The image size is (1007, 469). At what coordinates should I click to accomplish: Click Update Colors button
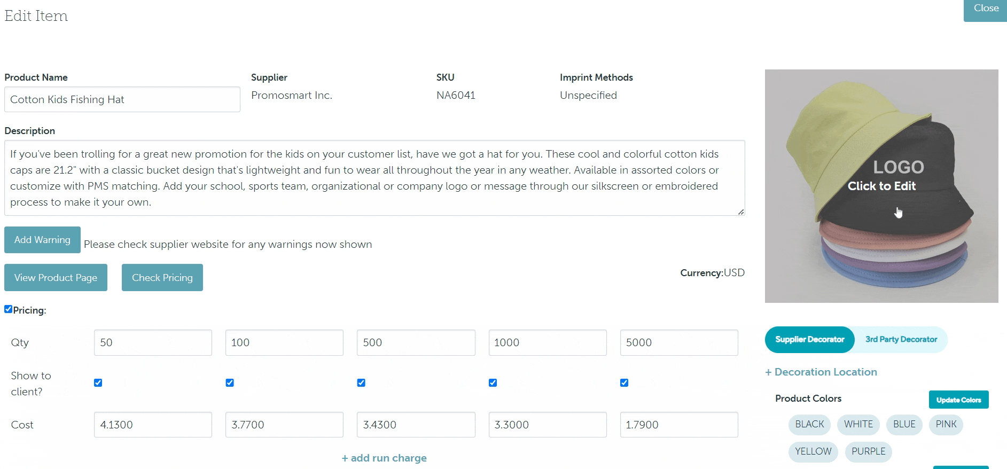pos(958,400)
